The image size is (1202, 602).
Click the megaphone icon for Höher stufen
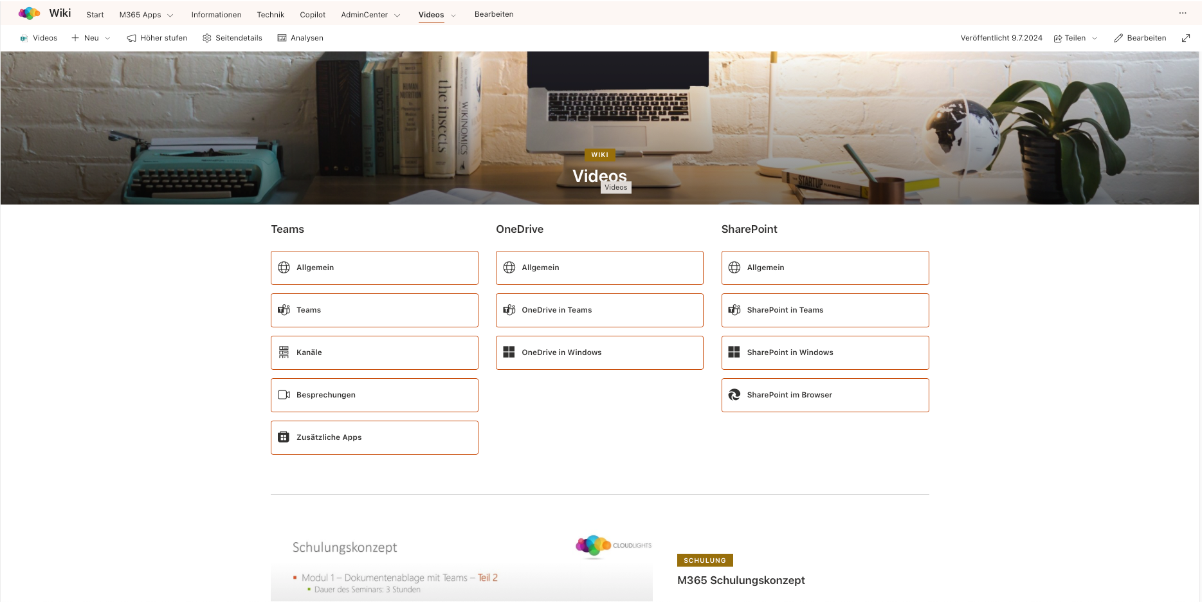coord(131,38)
